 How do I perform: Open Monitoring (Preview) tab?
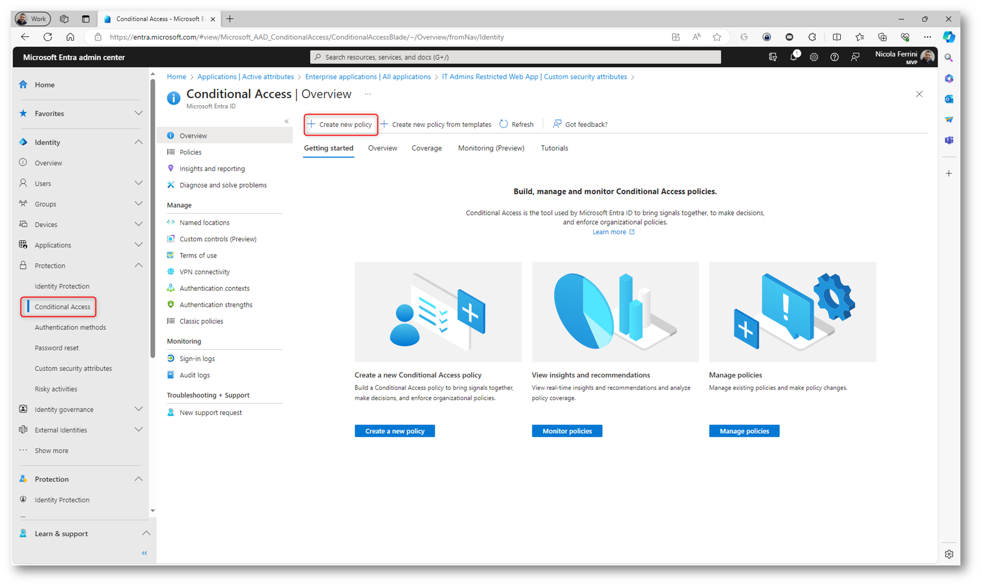coord(491,148)
